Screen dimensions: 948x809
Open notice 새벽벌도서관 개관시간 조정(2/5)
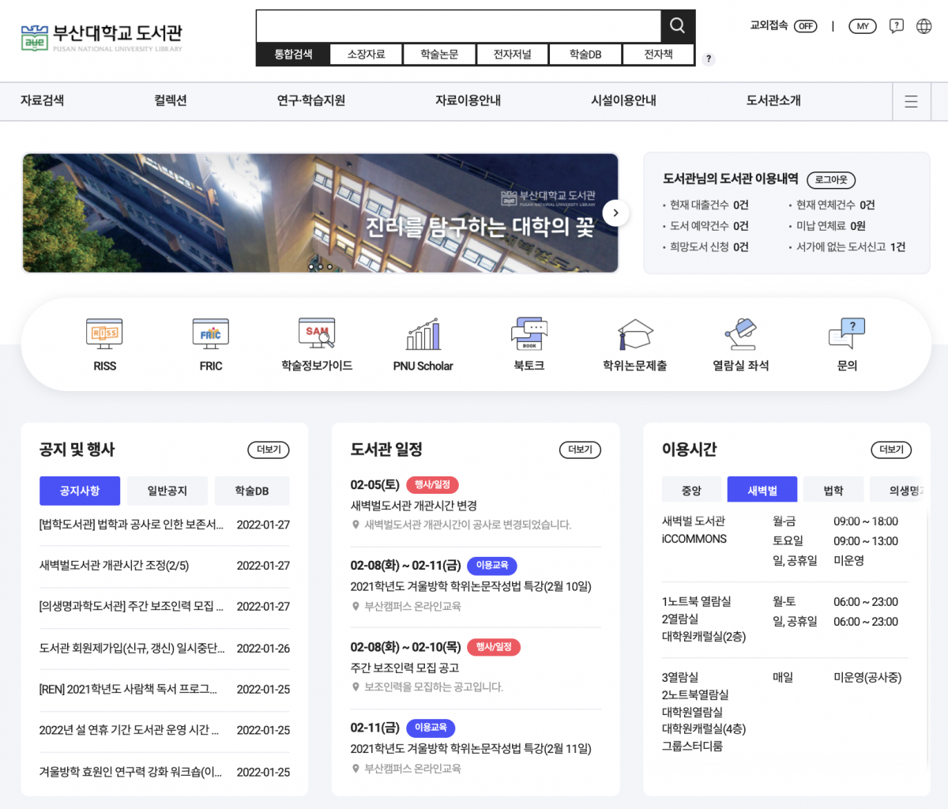[115, 566]
